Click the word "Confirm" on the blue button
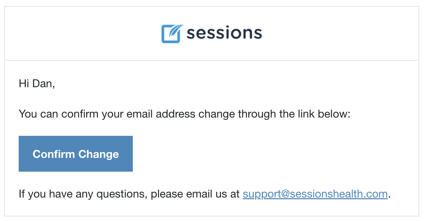The image size is (424, 222). 53,154
